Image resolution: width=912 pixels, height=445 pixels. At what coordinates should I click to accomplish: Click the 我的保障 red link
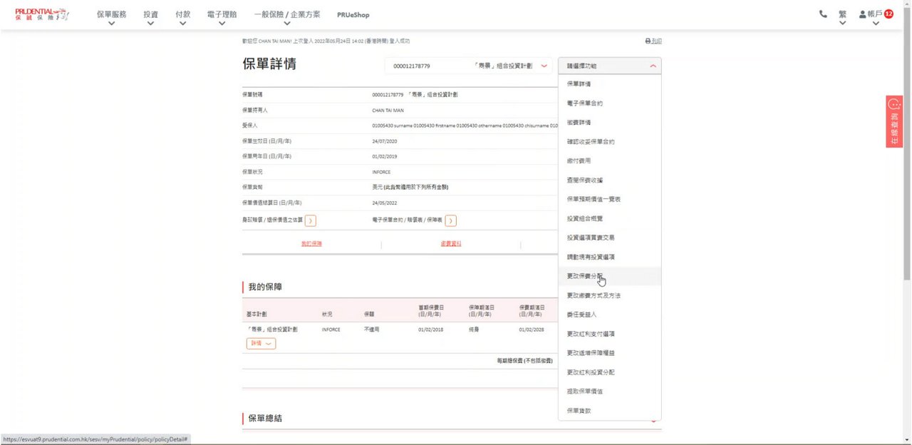(x=311, y=244)
